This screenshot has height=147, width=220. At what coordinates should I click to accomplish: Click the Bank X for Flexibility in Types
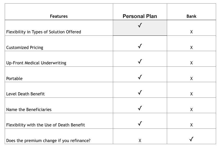pyautogui.click(x=191, y=32)
